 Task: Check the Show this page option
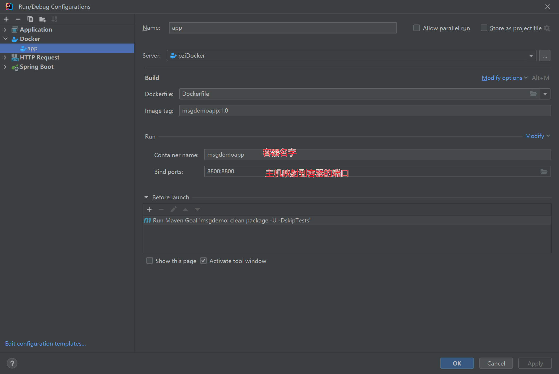pyautogui.click(x=150, y=261)
